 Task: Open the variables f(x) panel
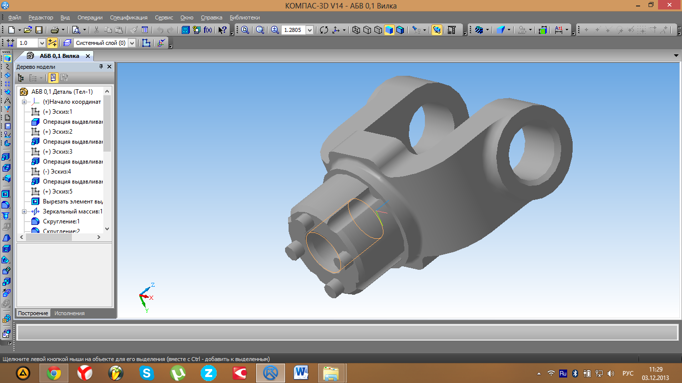click(207, 30)
